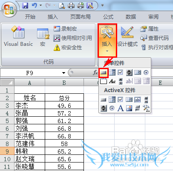Image resolution: width=173 pixels, height=171 pixels.
Task: Insert an ActiveX Toggle Button
Action: click(138, 108)
